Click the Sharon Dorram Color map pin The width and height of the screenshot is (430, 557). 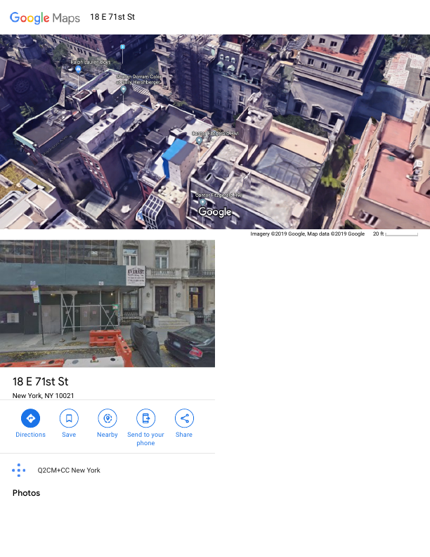[123, 89]
